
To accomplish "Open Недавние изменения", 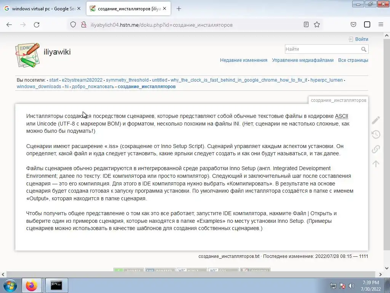I will tap(243, 60).
